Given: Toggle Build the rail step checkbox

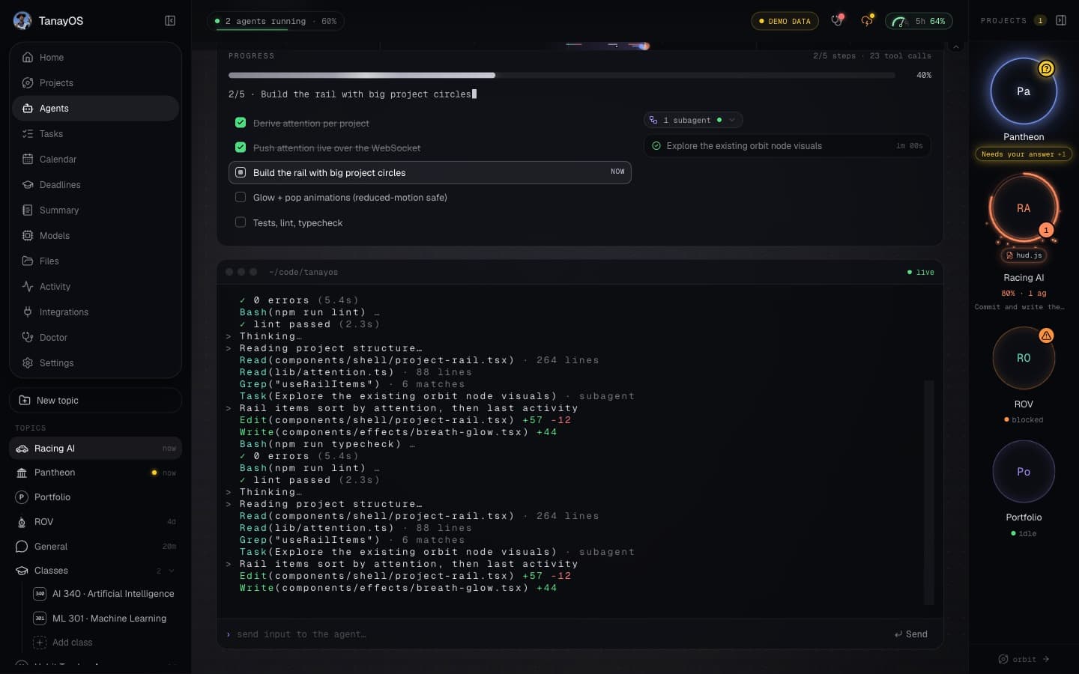Looking at the screenshot, I should pos(241,172).
